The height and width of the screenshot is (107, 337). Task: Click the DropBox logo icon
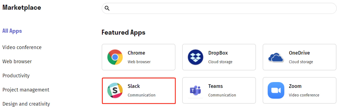196,57
